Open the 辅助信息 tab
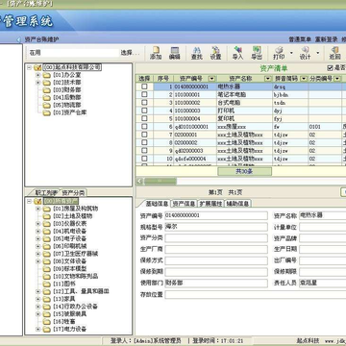 238,203
